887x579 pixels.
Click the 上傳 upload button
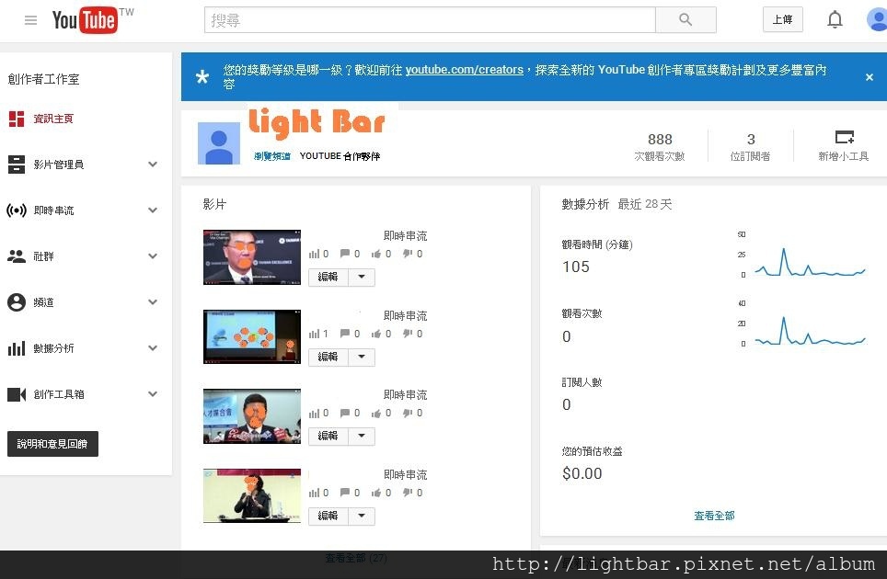click(x=783, y=20)
